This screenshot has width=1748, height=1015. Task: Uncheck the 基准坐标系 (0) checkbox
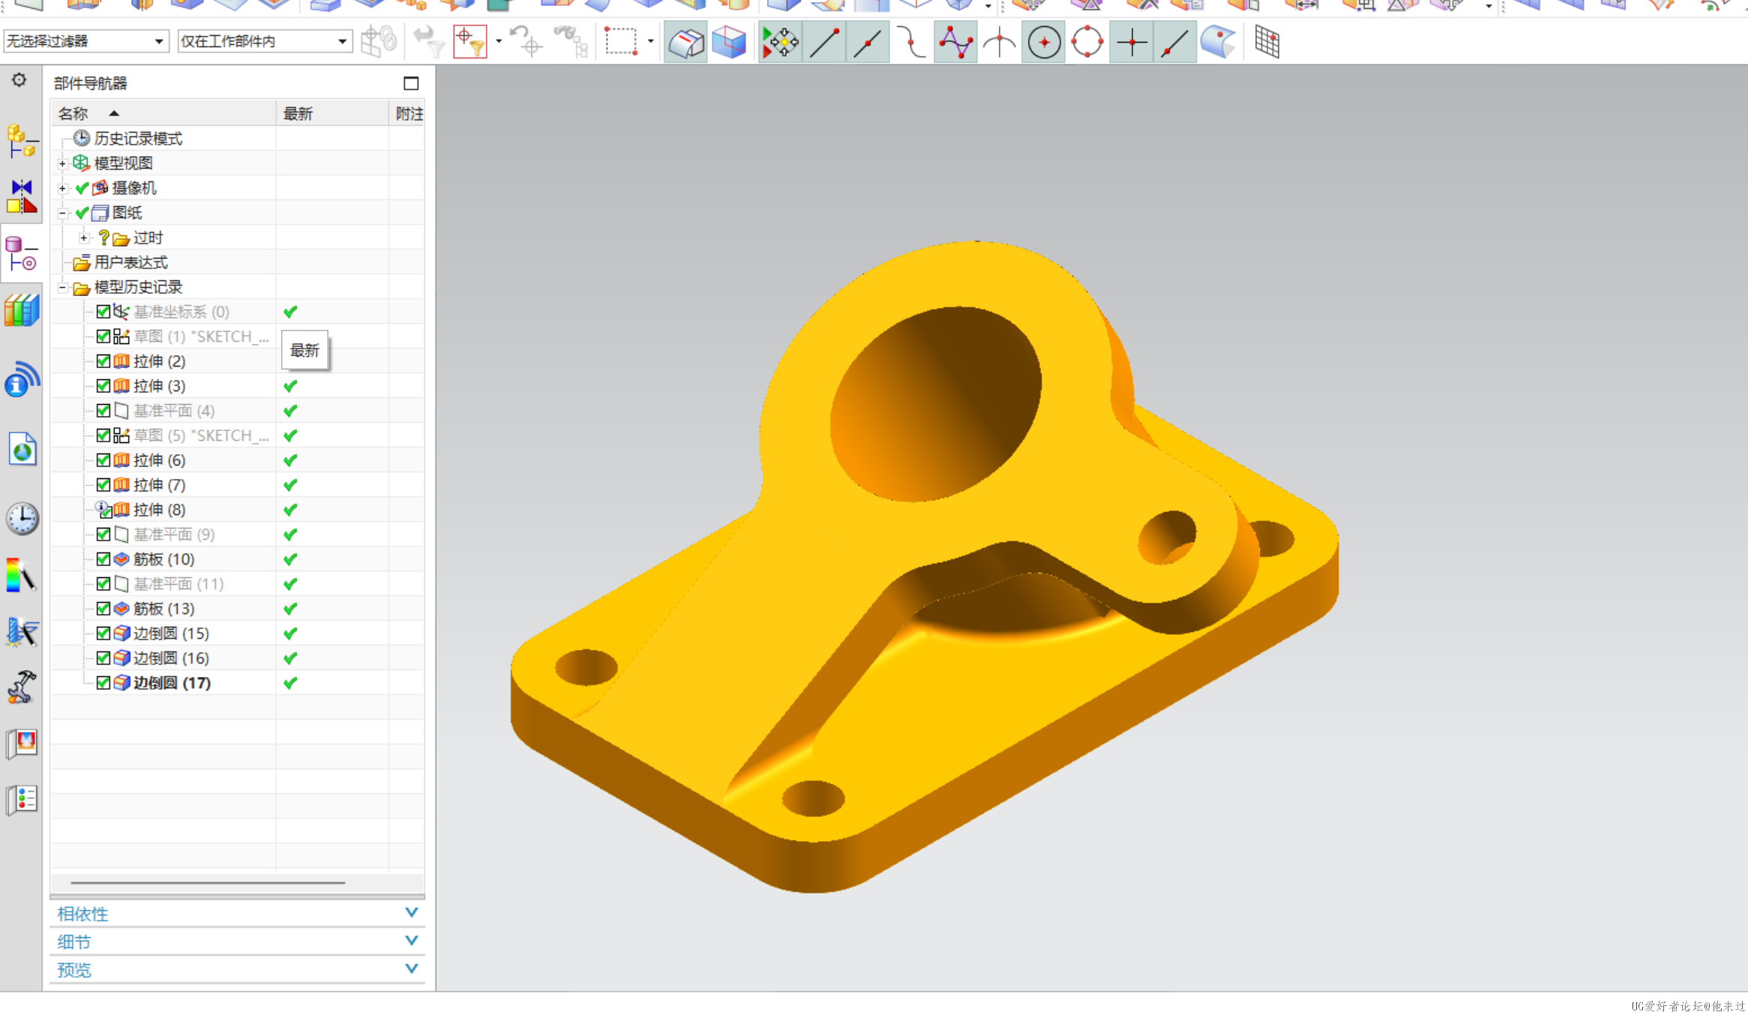click(x=103, y=312)
